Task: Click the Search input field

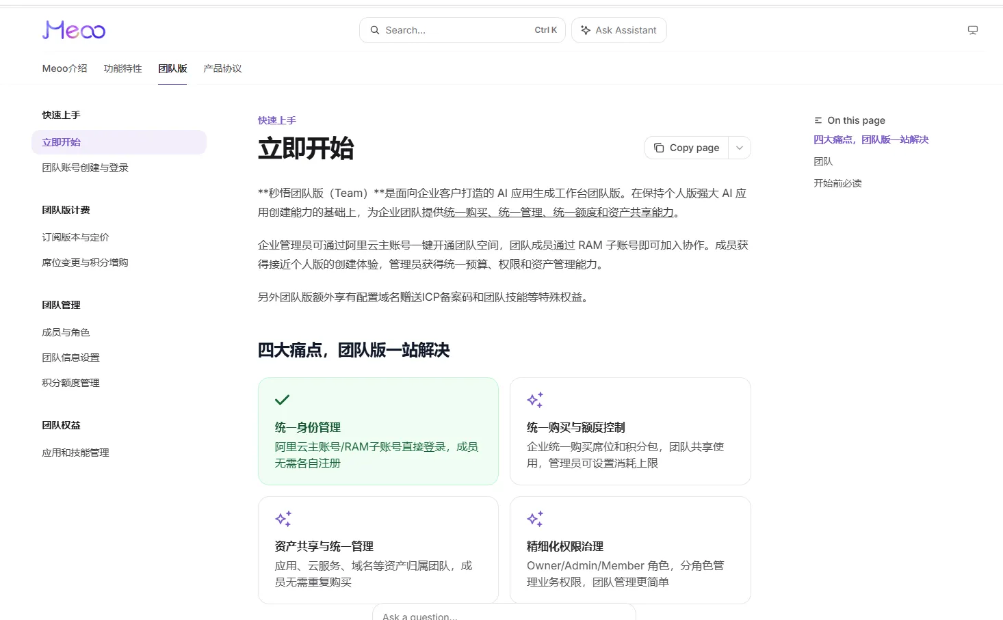Action: (x=463, y=30)
